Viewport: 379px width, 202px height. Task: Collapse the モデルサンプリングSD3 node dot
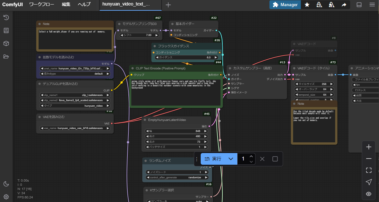119,24
